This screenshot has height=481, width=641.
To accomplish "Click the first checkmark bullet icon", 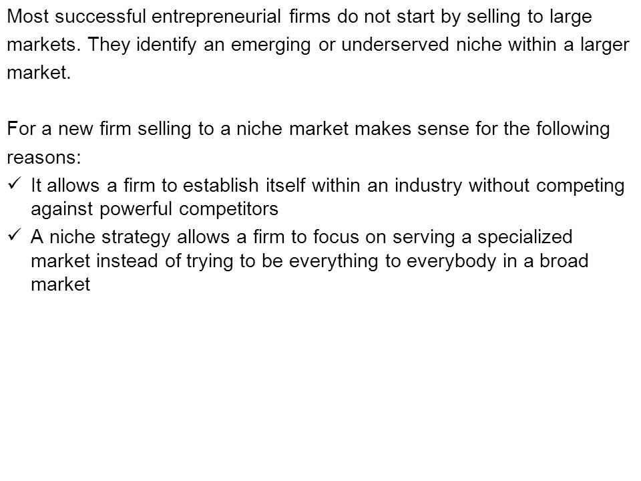I will pos(14,183).
